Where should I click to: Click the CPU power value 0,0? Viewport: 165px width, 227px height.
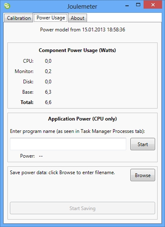pos(48,61)
